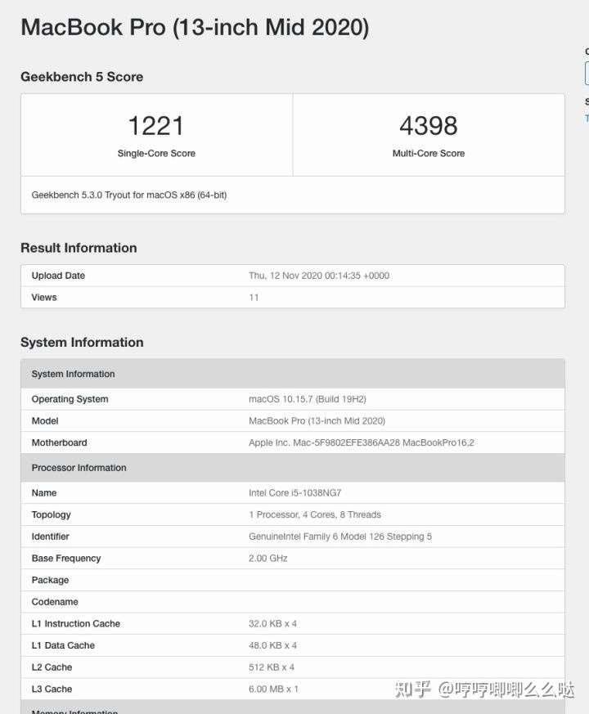The height and width of the screenshot is (714, 589).
Task: Click the Multi-Core Score label
Action: tap(429, 154)
